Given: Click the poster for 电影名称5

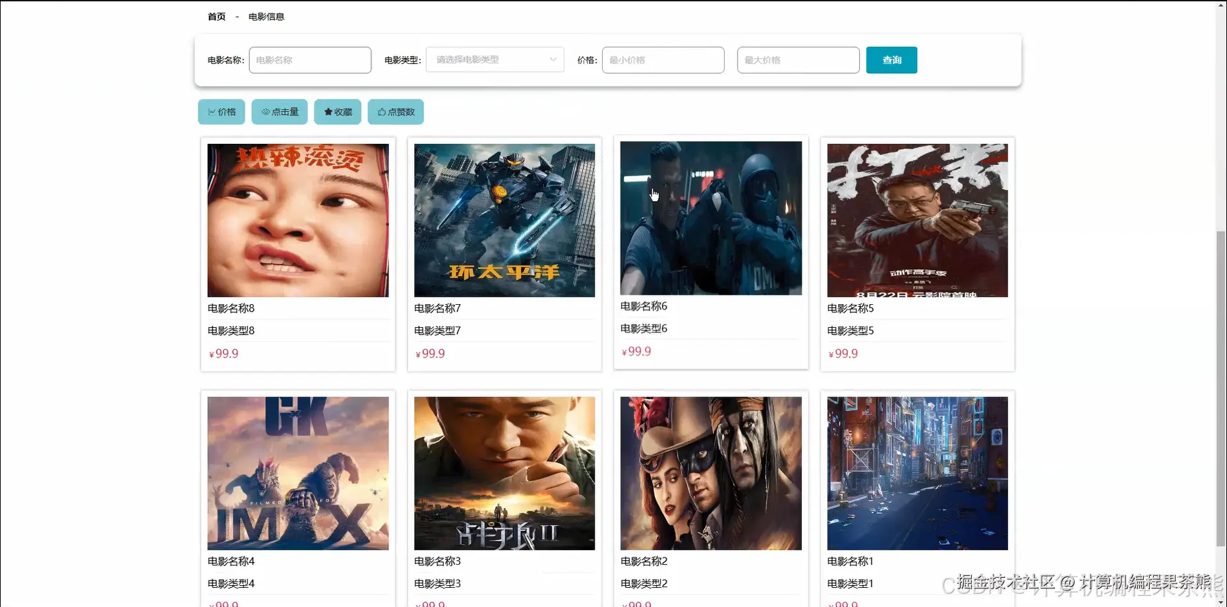Looking at the screenshot, I should click(x=916, y=220).
